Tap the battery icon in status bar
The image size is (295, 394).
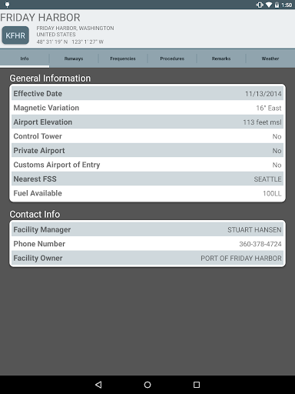[x=277, y=5]
